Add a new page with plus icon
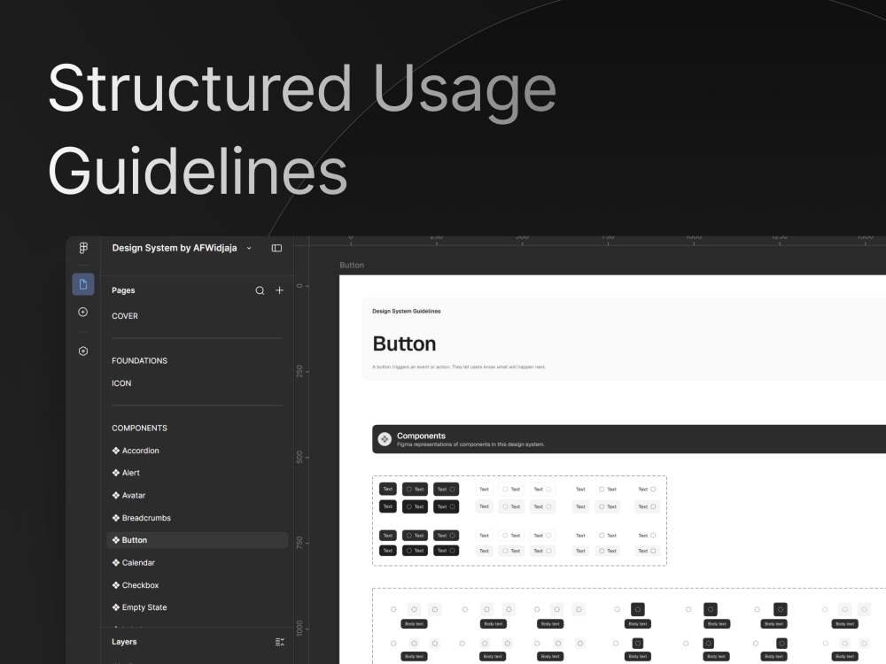The height and width of the screenshot is (664, 886). [x=279, y=290]
